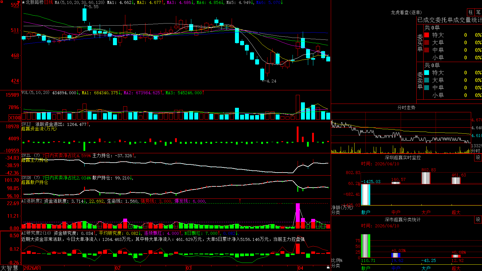Open 设 settings for 深圳超赢实时监控
This screenshot has width=482, height=271.
point(478,157)
